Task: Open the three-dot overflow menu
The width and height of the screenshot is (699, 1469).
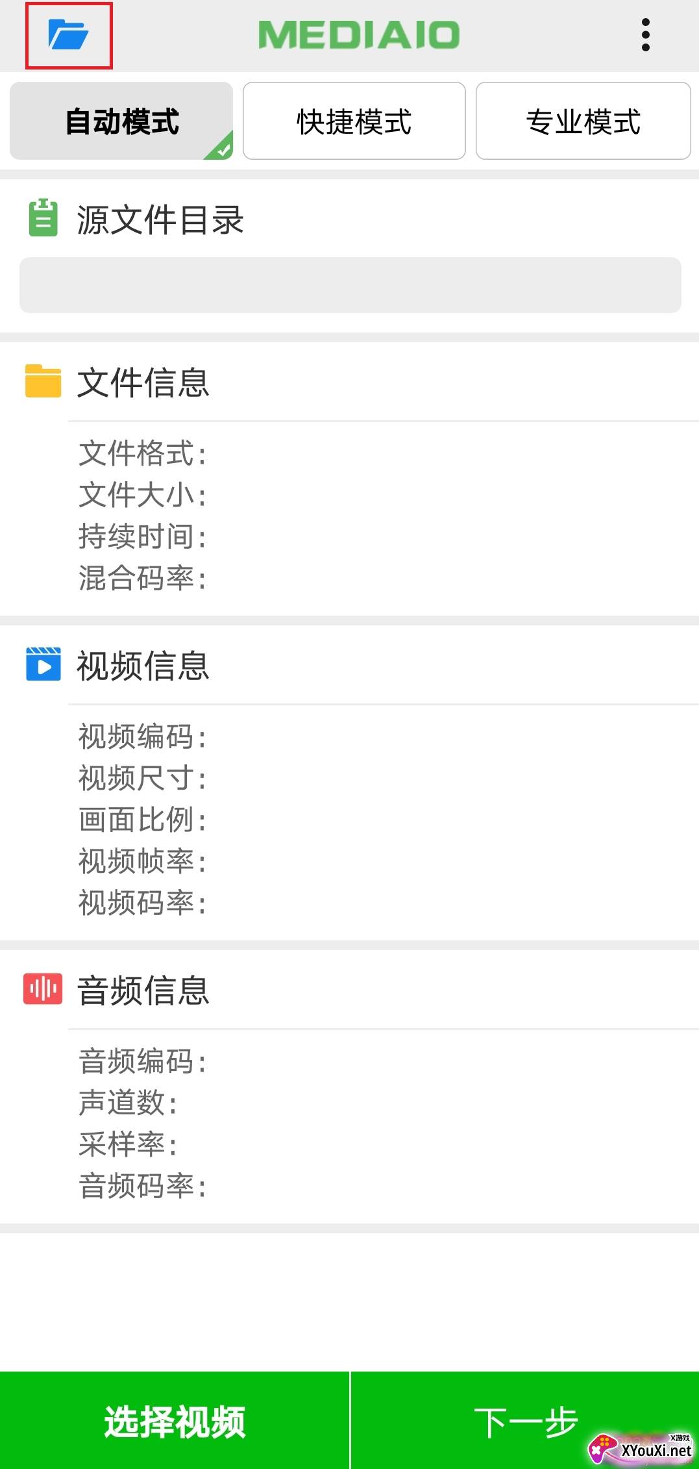Action: 645,35
